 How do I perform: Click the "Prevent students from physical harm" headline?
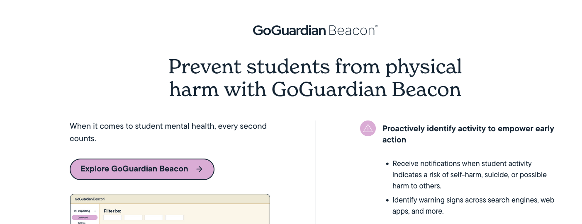[x=315, y=78]
